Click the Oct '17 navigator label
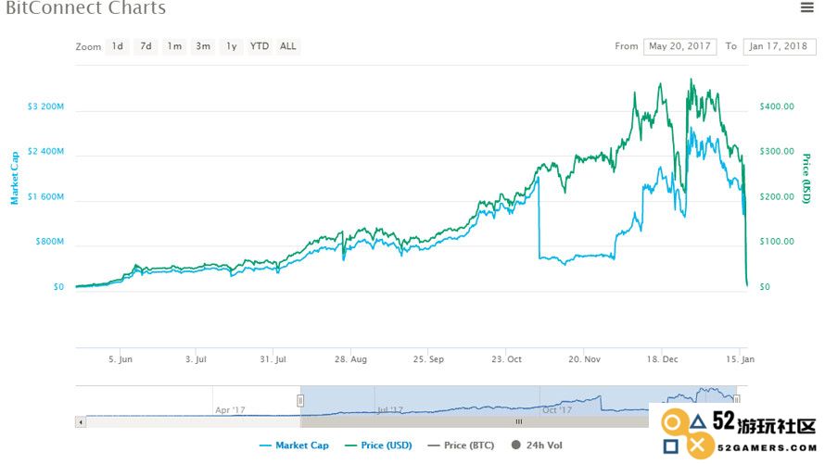This screenshot has height=464, width=825. [x=557, y=410]
